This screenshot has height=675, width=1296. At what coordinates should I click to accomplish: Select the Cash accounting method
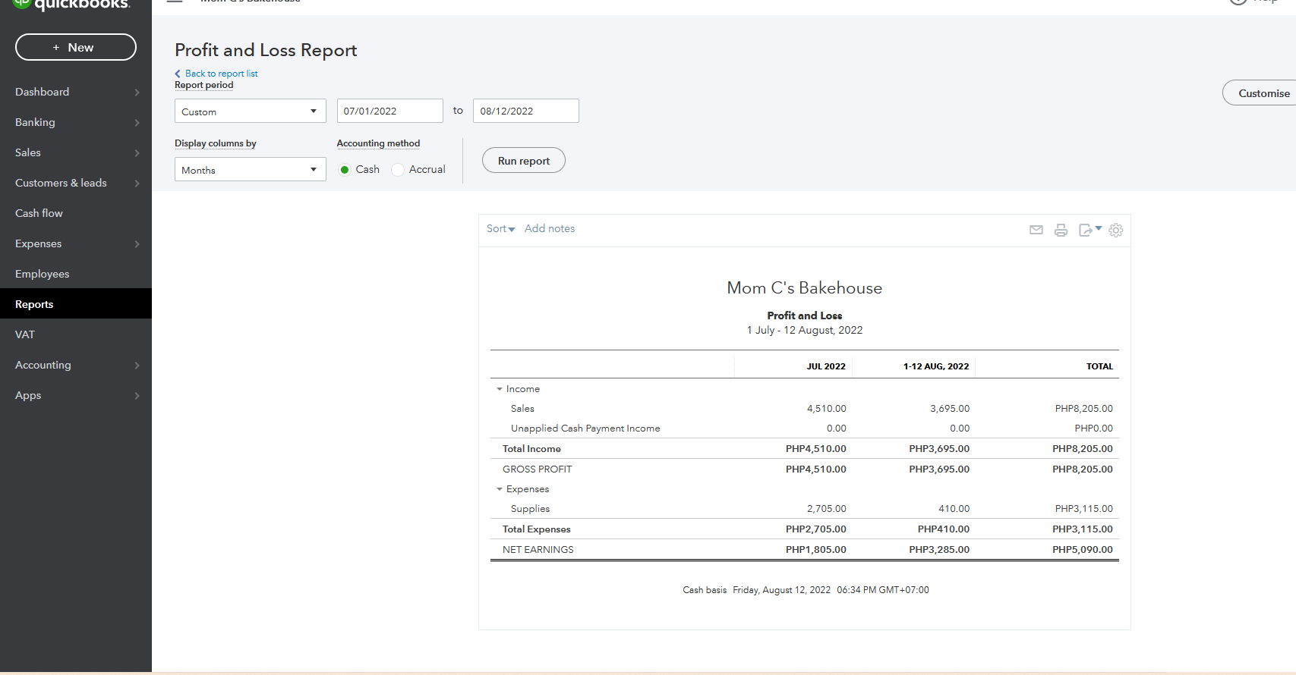pyautogui.click(x=345, y=170)
